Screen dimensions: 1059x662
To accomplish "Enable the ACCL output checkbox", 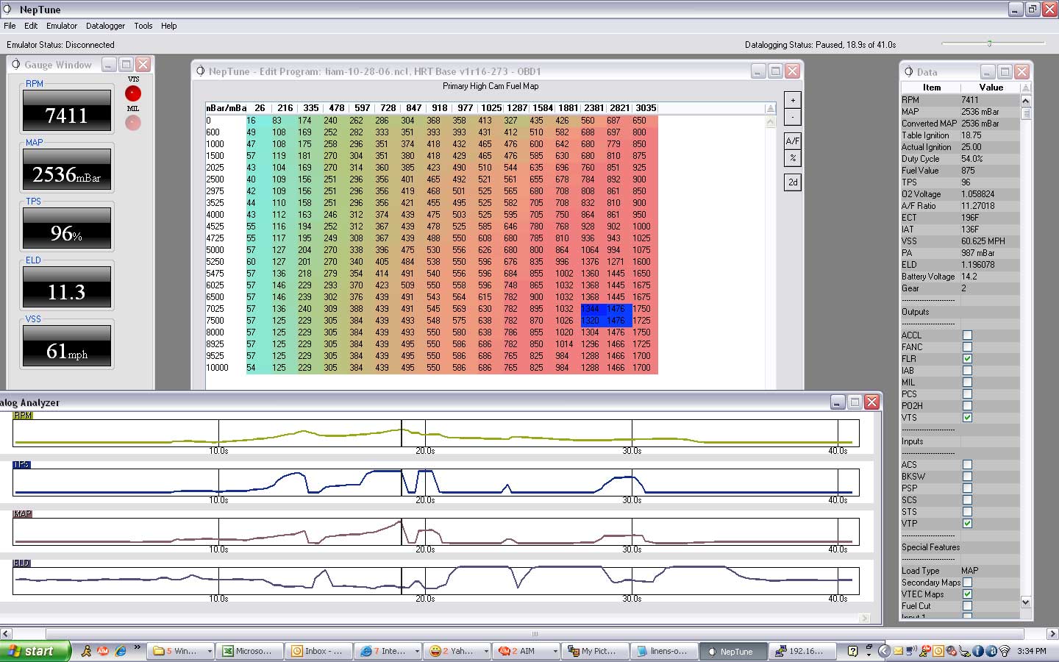I will (967, 335).
